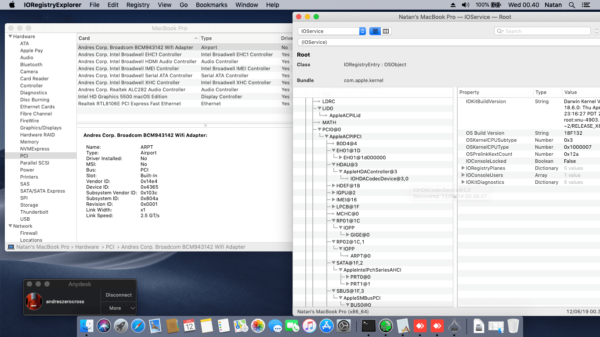Open the Bookmarks menu
The height and width of the screenshot is (337, 600).
[x=212, y=5]
